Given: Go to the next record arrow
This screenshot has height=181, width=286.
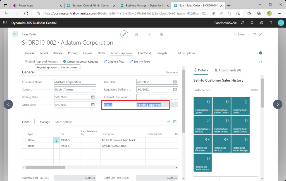Looking at the screenshot, I should coord(278,104).
